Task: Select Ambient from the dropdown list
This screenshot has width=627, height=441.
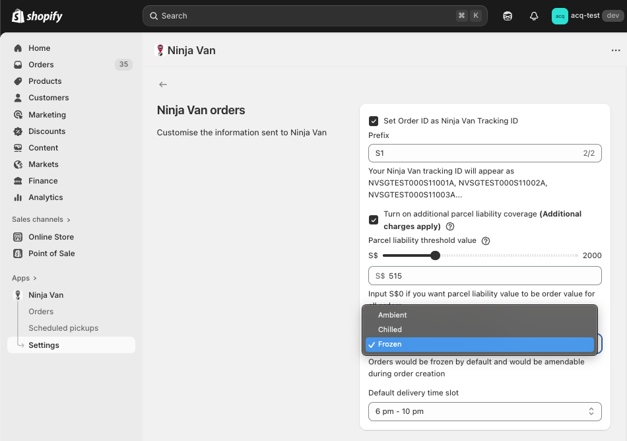Action: click(x=392, y=315)
